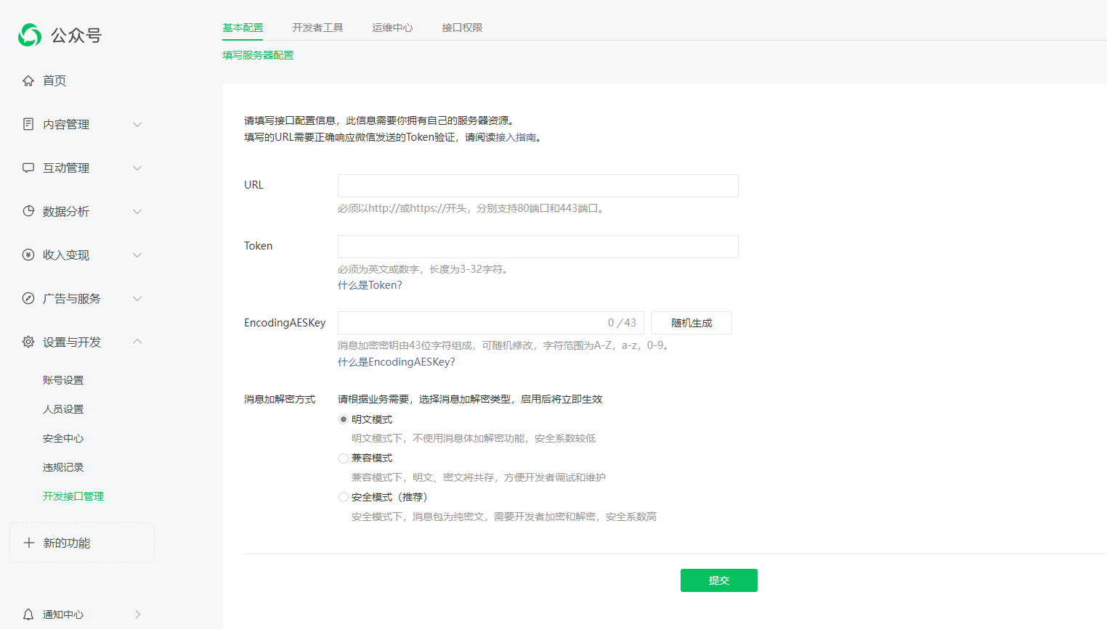This screenshot has height=629, width=1107.
Task: Focus the URL input field
Action: (538, 186)
